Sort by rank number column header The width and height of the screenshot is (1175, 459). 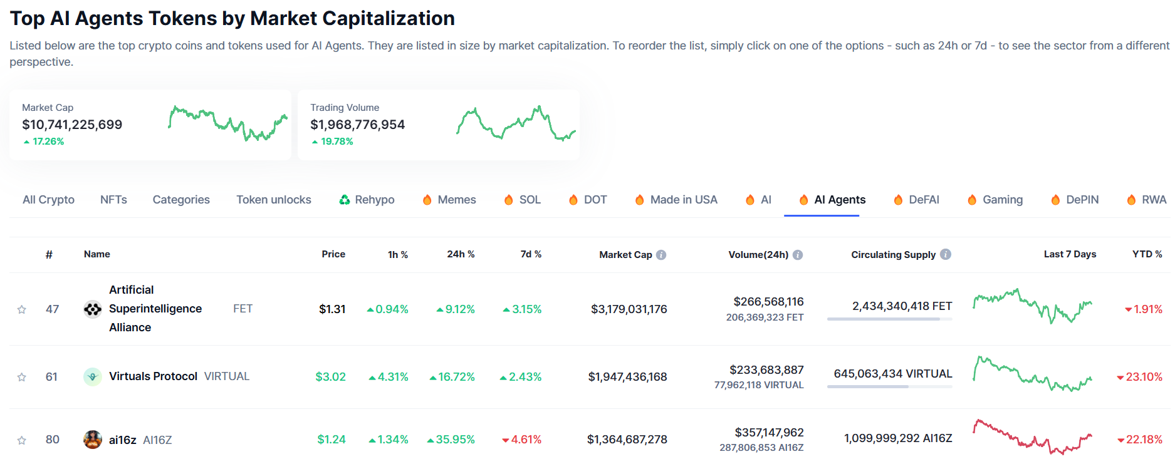click(49, 254)
